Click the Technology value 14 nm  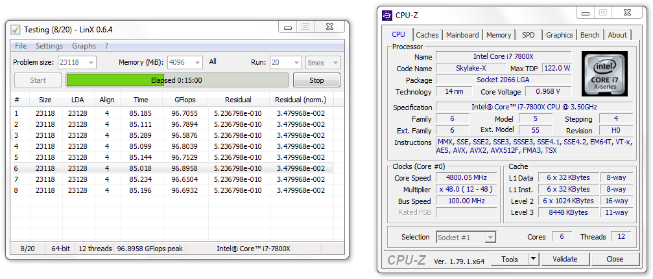click(x=454, y=91)
